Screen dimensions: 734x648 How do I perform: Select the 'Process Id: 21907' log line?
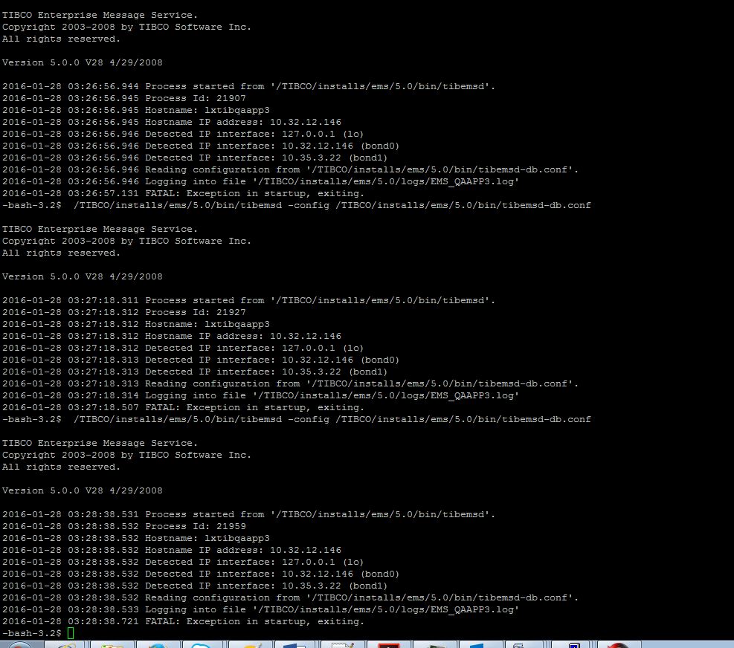124,98
